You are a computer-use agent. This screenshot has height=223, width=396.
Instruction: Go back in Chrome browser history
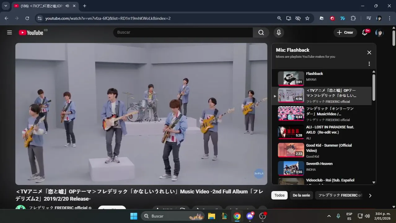[7, 18]
